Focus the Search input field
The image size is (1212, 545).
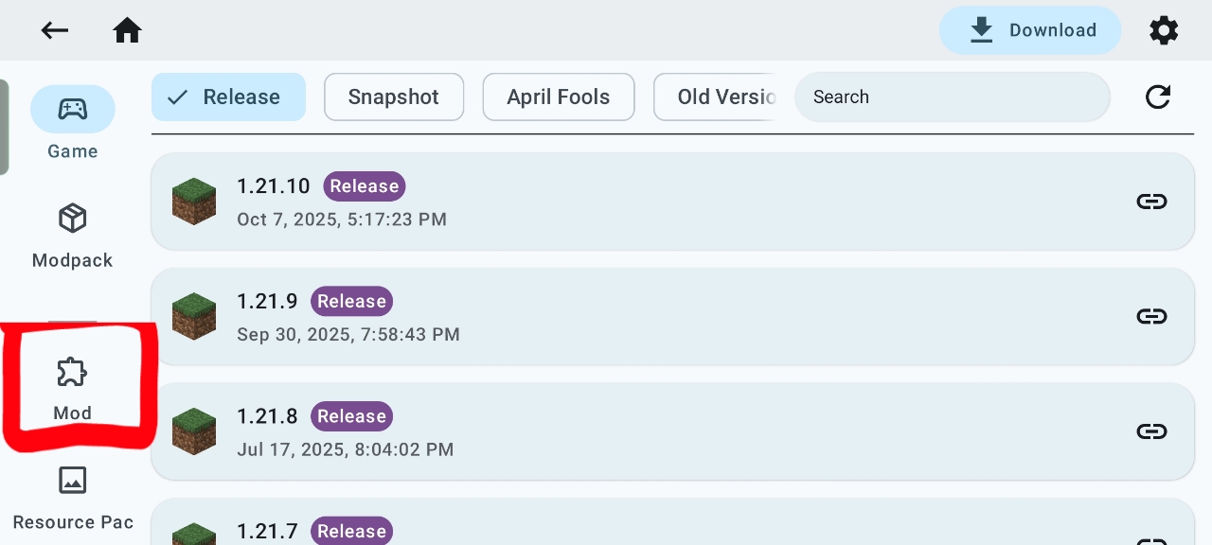point(952,97)
